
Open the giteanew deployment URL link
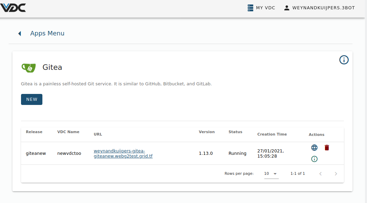point(123,153)
